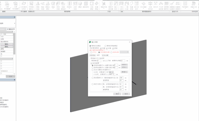Screen dimensions: 199x121
Task: Click the 编辑类型 button in Properties
Action: 11,29
